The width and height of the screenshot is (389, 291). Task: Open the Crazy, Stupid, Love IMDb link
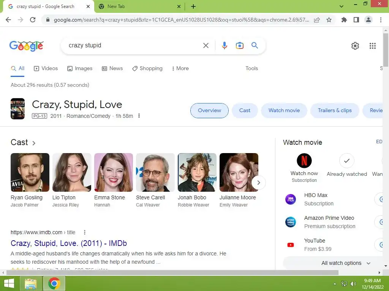coord(69,243)
